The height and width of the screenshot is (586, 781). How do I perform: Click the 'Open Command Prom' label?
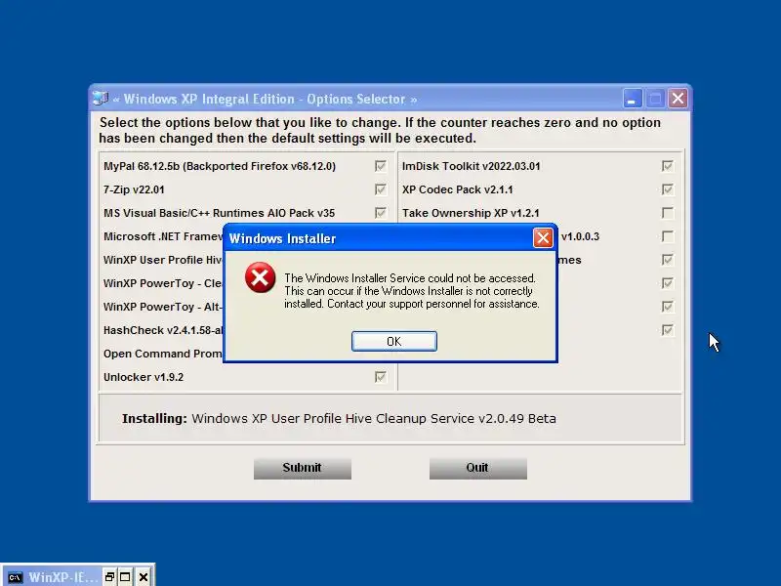coord(163,354)
